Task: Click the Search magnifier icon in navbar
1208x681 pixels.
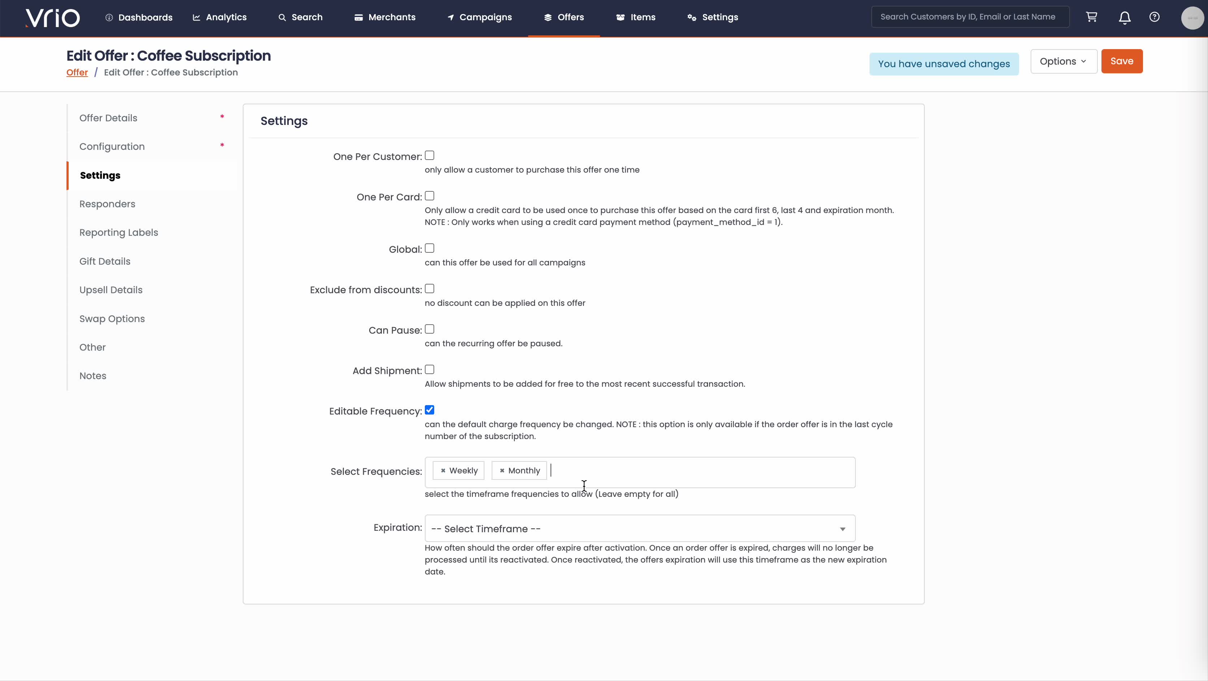Action: click(282, 17)
